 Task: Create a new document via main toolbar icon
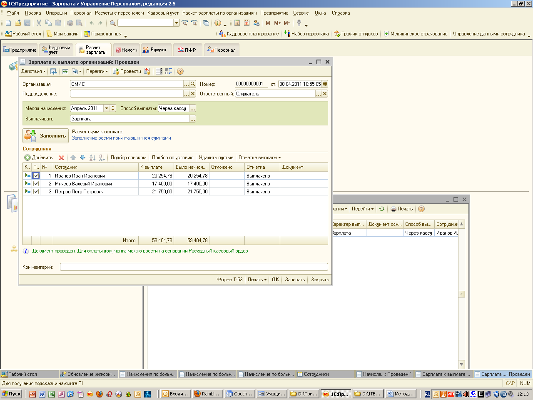coord(8,23)
